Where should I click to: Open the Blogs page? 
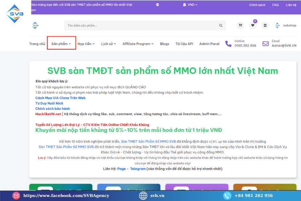pyautogui.click(x=165, y=44)
